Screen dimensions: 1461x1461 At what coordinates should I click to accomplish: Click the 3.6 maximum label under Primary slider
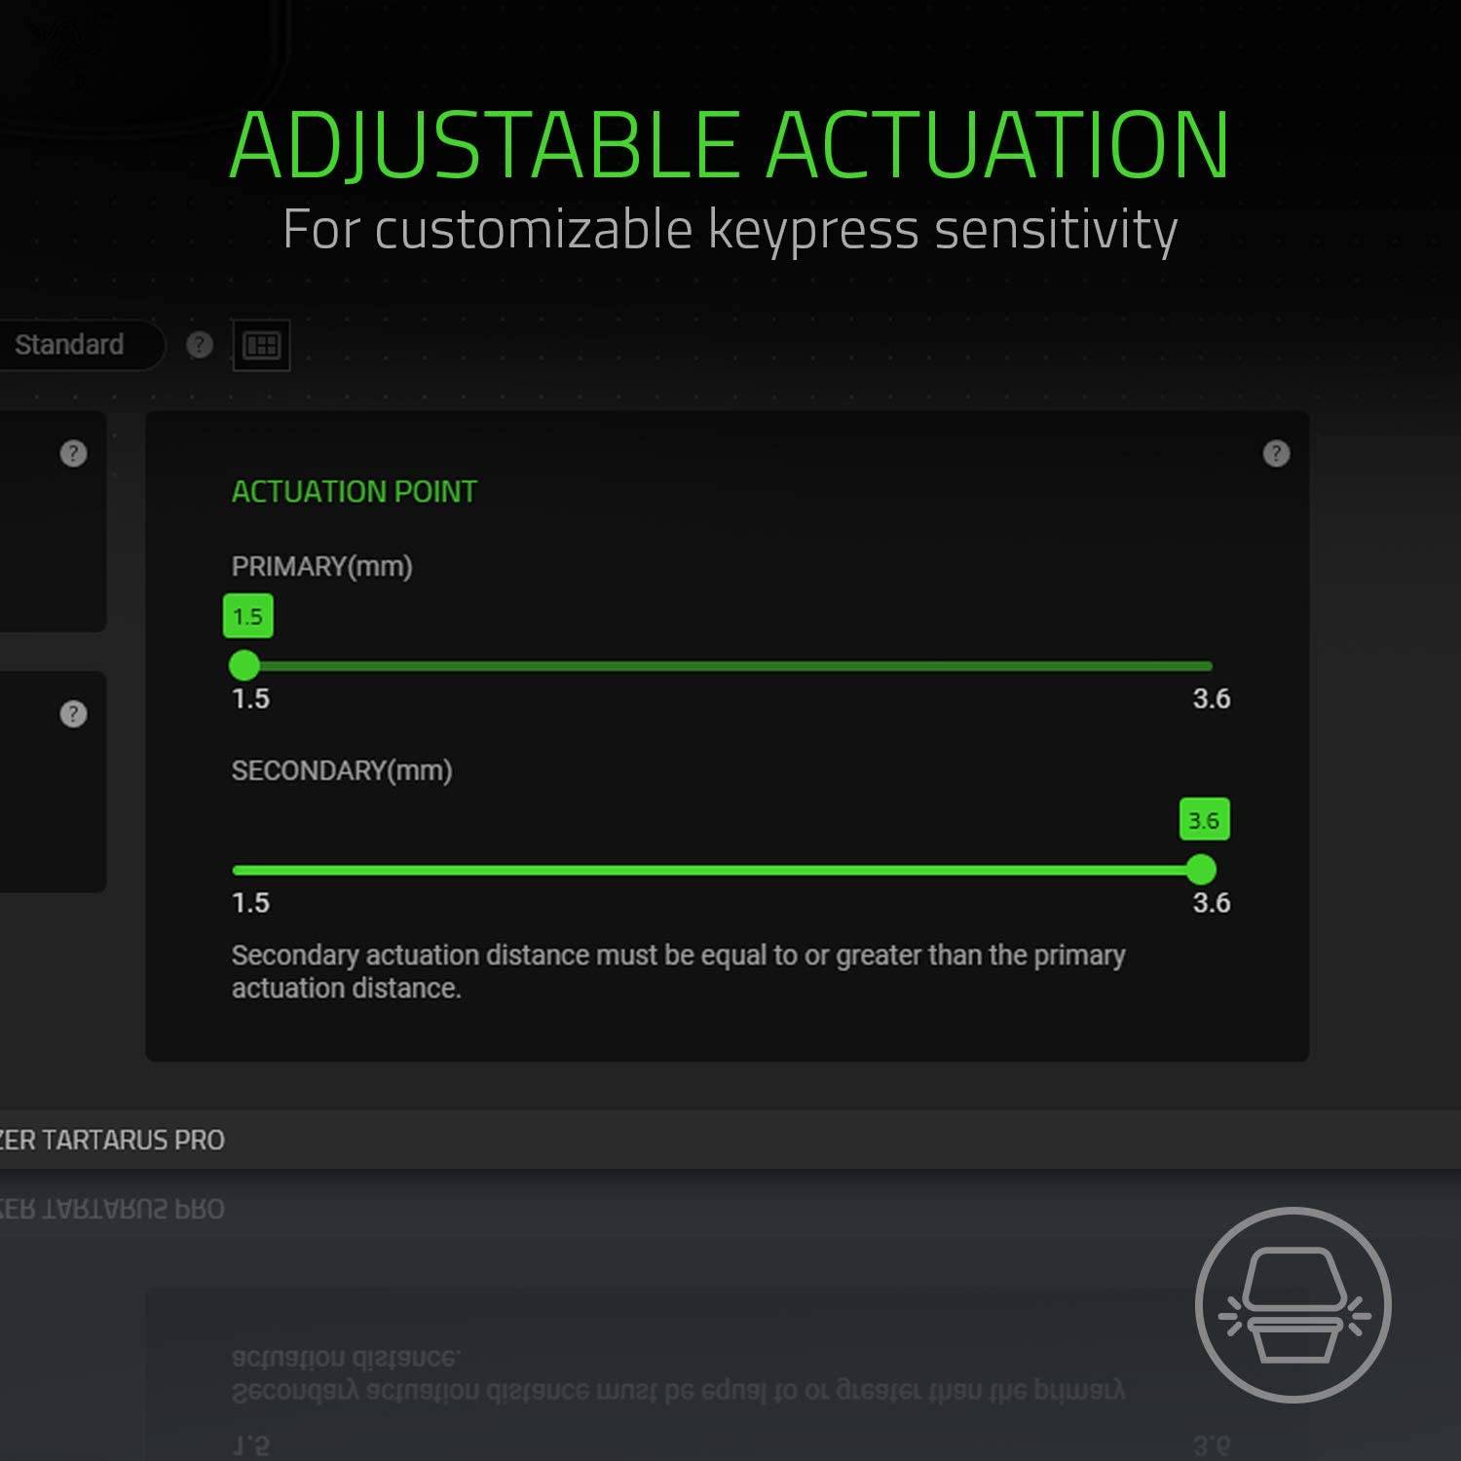(x=1211, y=698)
